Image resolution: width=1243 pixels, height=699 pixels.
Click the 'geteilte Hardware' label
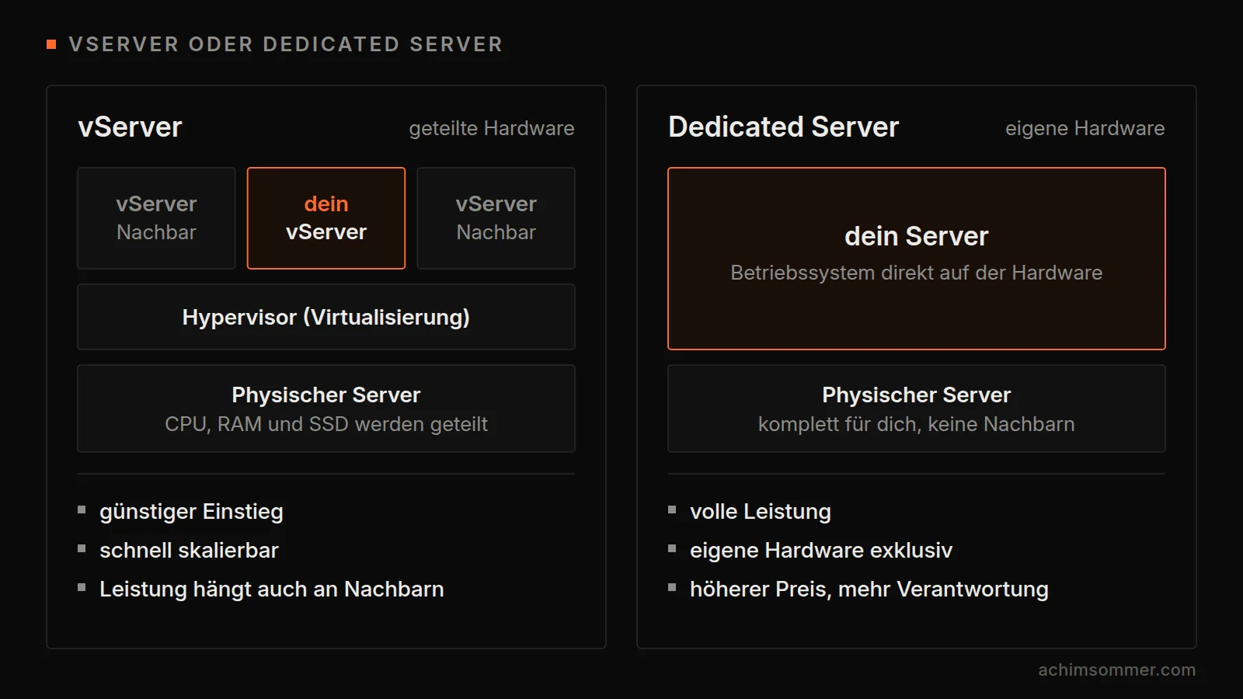(492, 128)
